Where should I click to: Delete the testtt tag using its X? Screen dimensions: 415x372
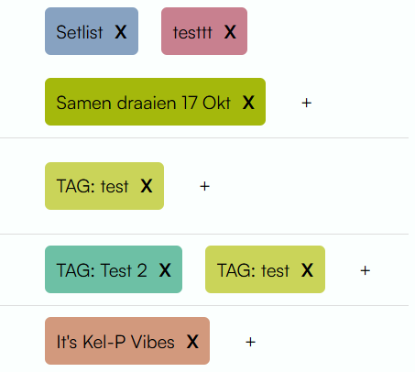pos(230,32)
